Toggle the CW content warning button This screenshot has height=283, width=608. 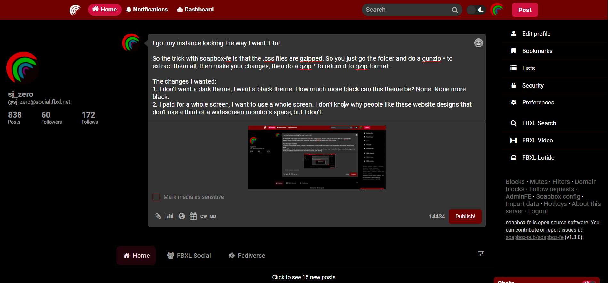tap(204, 216)
